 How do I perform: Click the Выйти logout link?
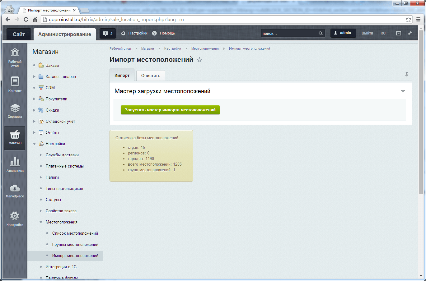(367, 33)
